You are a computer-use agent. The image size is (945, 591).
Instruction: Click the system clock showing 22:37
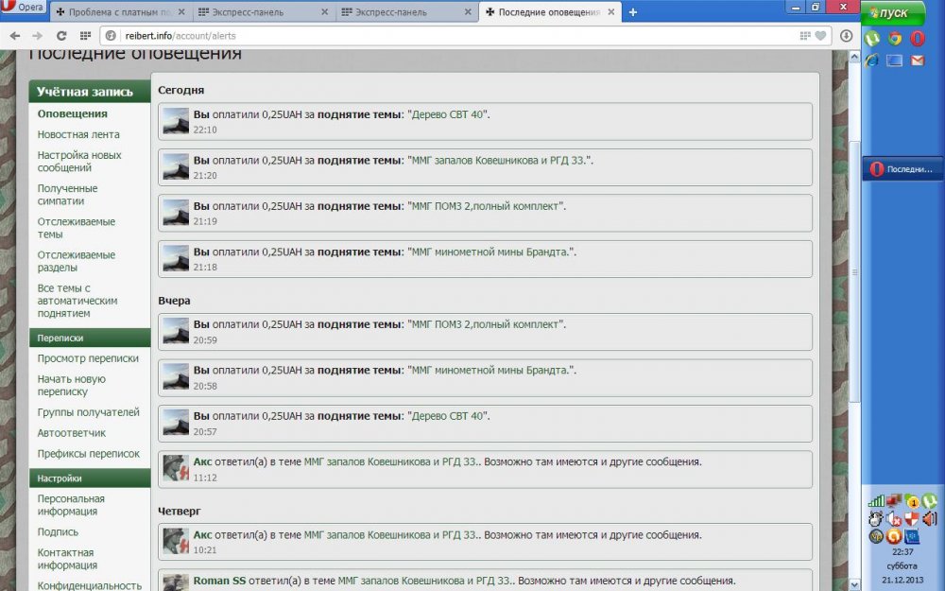902,552
